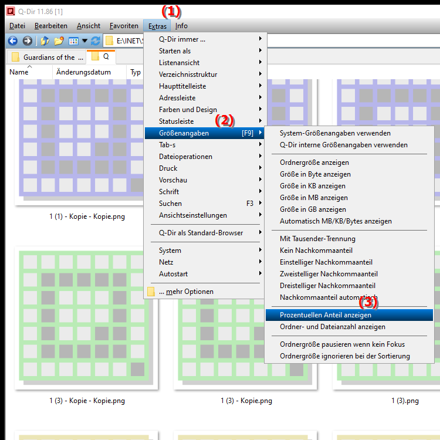440x440 pixels.
Task: Click the folder icon in address bar
Action: pos(109,41)
